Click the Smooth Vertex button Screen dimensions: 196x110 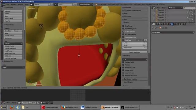click(13, 36)
